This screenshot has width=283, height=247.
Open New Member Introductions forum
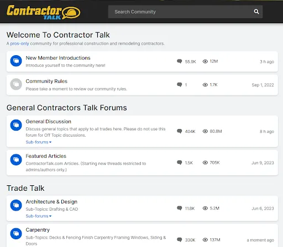point(58,58)
